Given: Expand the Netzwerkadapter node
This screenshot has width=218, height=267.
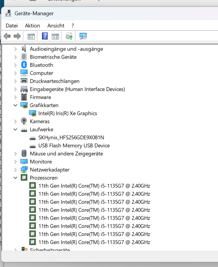Looking at the screenshot, I should 15,170.
